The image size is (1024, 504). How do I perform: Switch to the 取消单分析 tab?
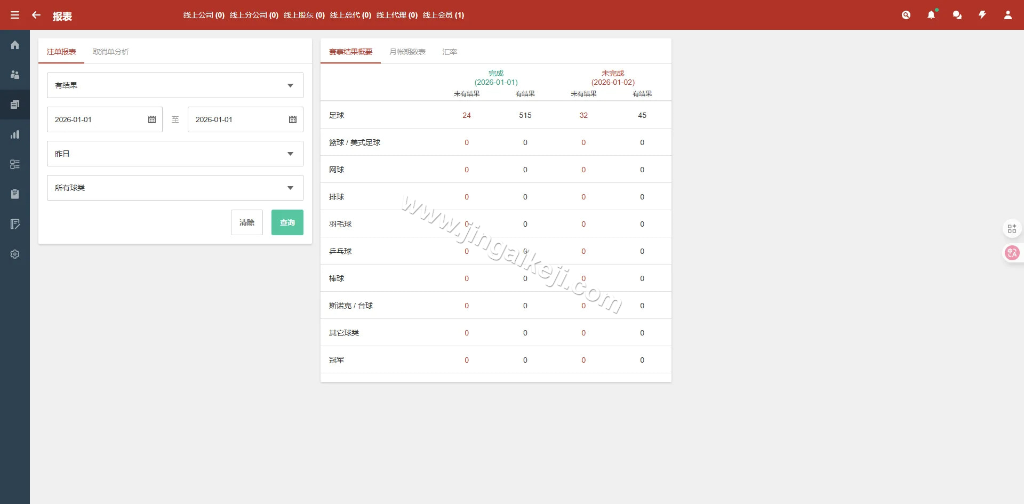click(111, 52)
